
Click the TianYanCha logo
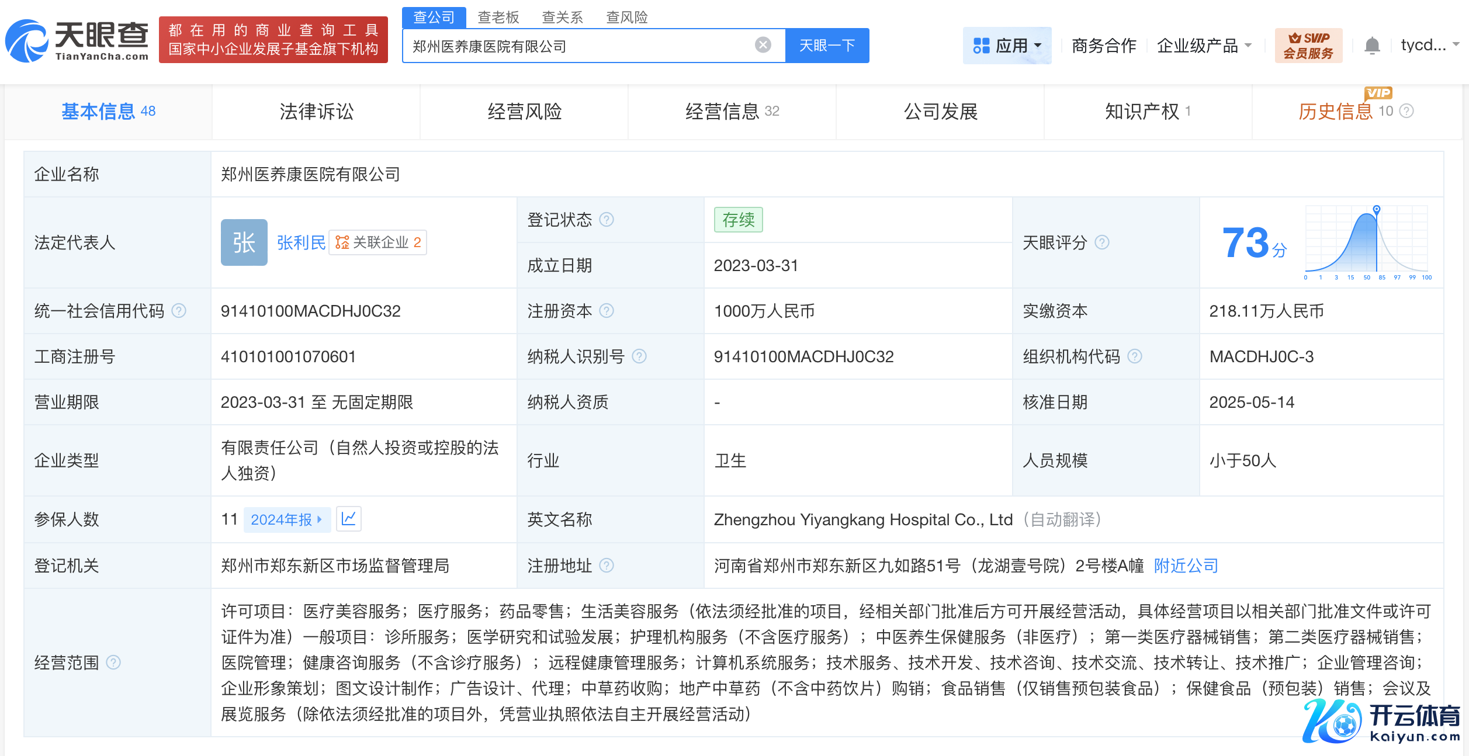pyautogui.click(x=77, y=41)
